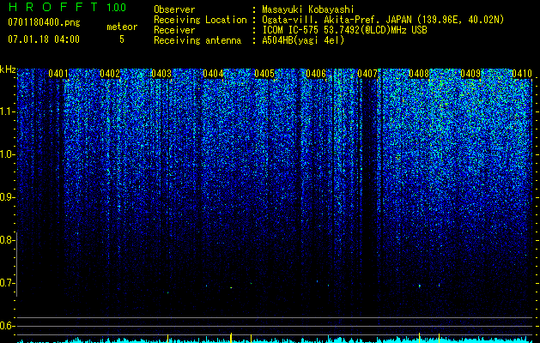Image resolution: width=540 pixels, height=343 pixels.
Task: Click the yellow meteor tick just before 0408
Action: coord(420,338)
